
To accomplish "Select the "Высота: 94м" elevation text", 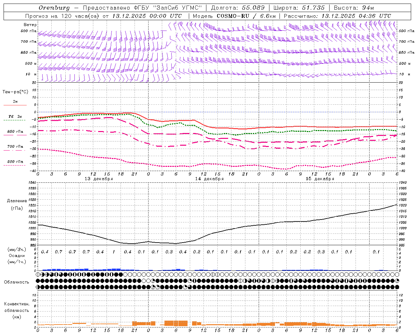I will pos(354,8).
